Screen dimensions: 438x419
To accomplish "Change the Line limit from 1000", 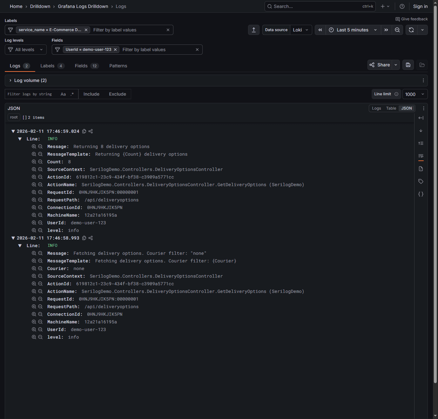I will pos(414,94).
